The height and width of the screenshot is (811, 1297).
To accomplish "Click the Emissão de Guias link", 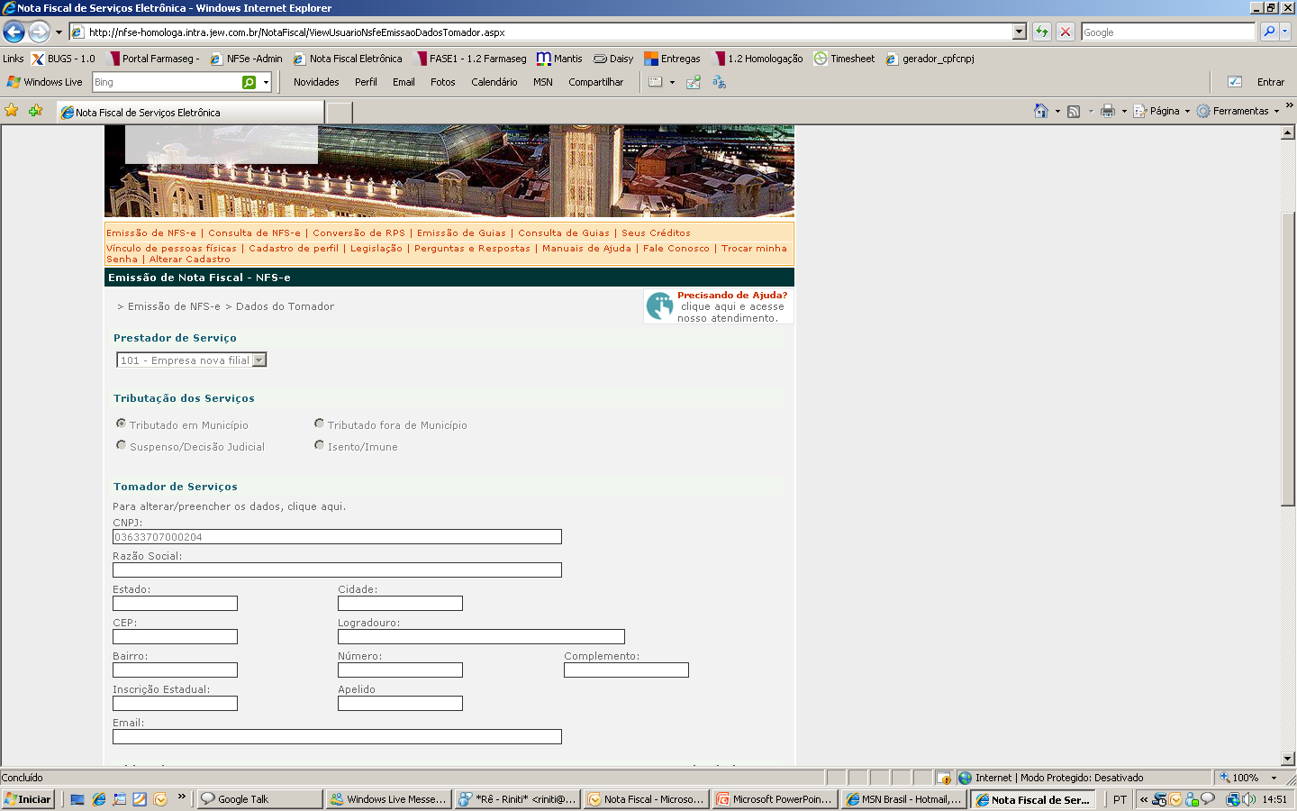I will [462, 233].
